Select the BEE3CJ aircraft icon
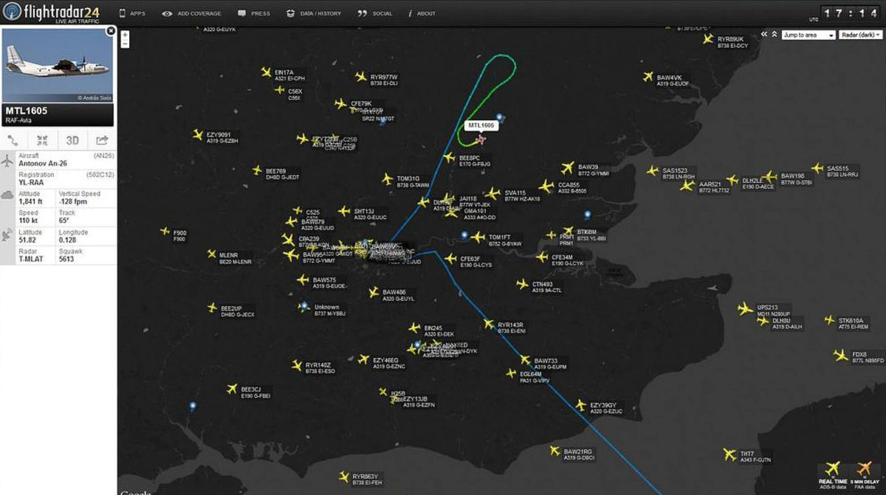This screenshot has height=495, width=886. [x=232, y=389]
